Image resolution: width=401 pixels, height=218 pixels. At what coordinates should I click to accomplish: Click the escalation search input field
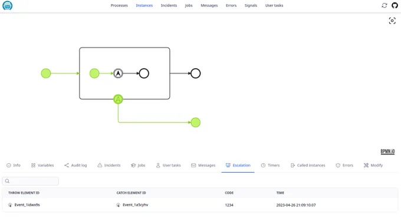31,181
